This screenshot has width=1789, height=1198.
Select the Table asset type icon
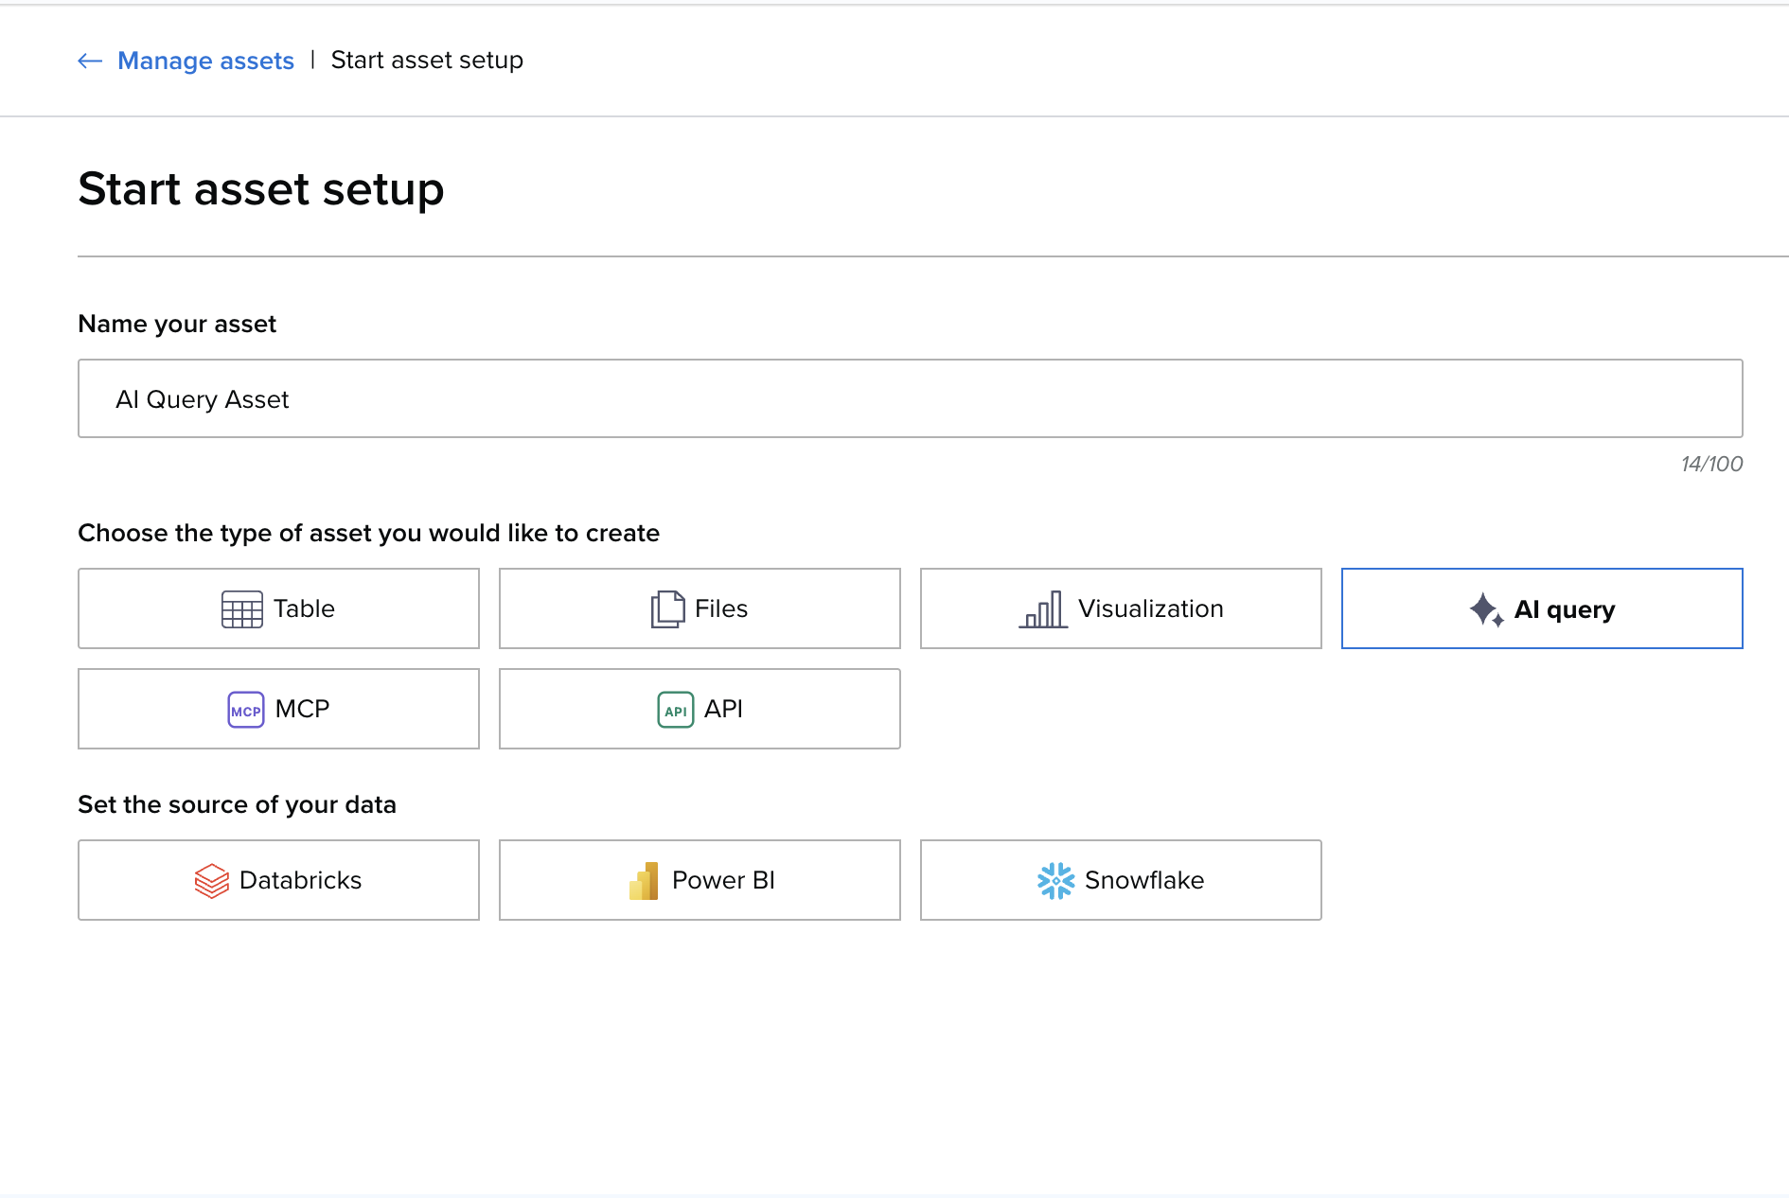242,608
